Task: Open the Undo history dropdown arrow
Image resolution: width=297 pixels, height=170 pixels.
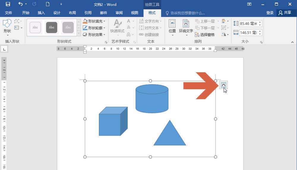Action: pos(26,4)
